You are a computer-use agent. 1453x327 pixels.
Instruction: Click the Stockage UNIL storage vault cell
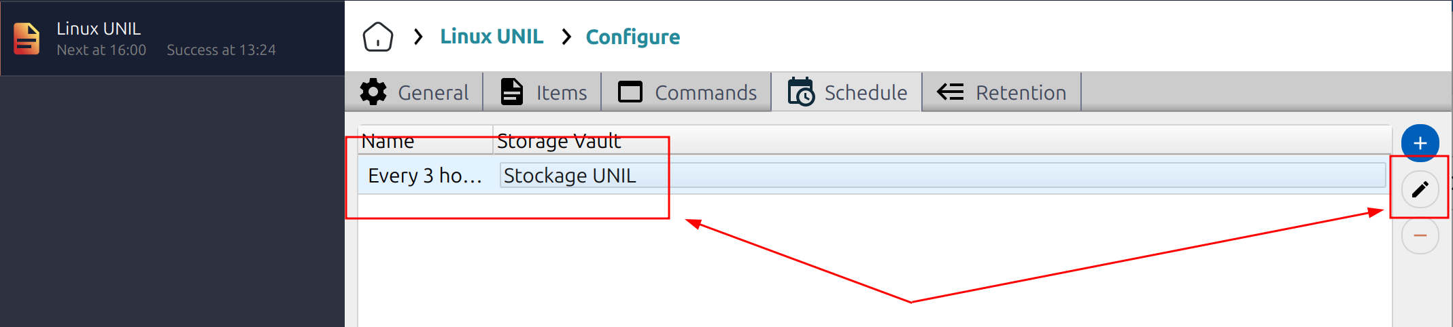pyautogui.click(x=570, y=176)
